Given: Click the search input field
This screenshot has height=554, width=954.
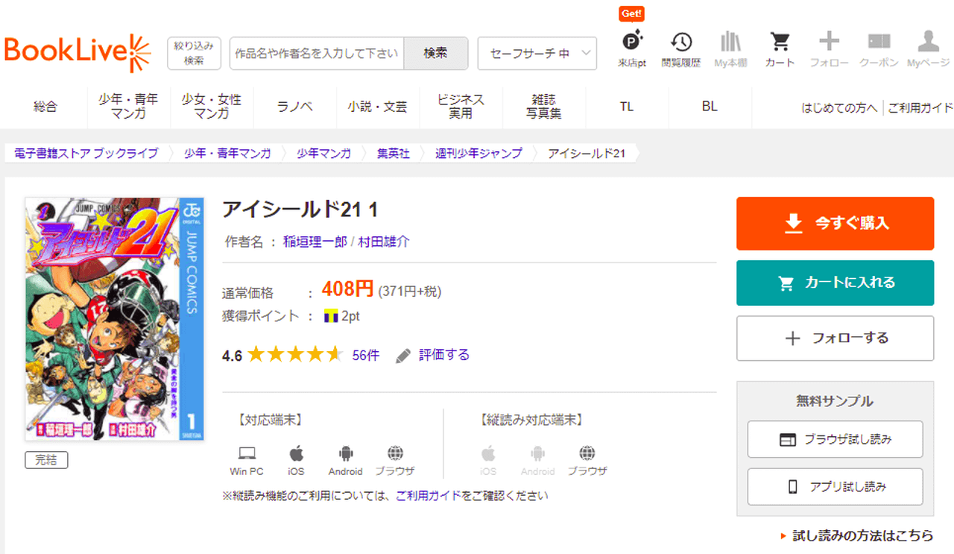Looking at the screenshot, I should tap(317, 54).
